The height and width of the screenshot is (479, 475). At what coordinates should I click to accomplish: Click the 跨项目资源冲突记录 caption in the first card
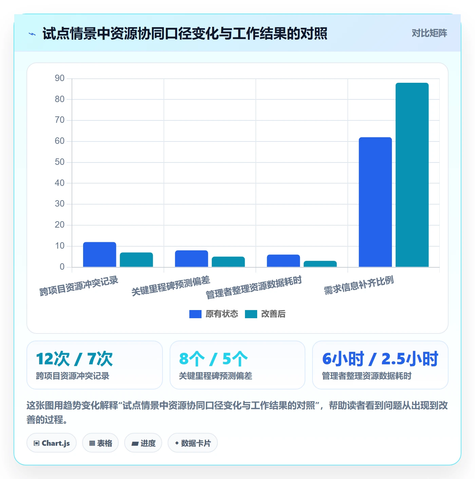pyautogui.click(x=73, y=376)
